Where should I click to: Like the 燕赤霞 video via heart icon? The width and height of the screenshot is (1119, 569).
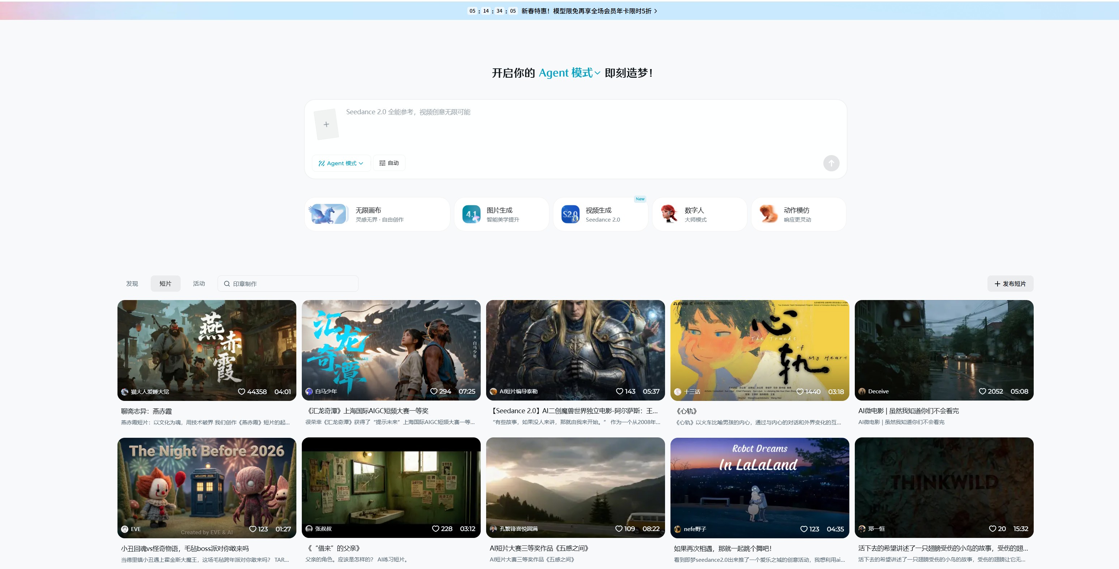tap(241, 392)
